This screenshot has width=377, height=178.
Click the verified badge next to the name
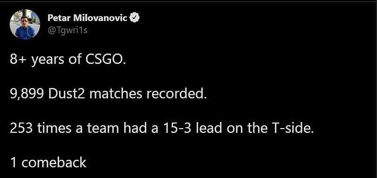click(135, 18)
